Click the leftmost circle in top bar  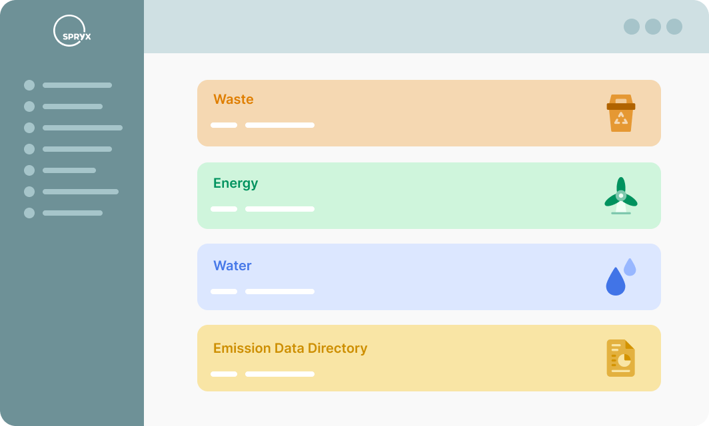point(632,27)
